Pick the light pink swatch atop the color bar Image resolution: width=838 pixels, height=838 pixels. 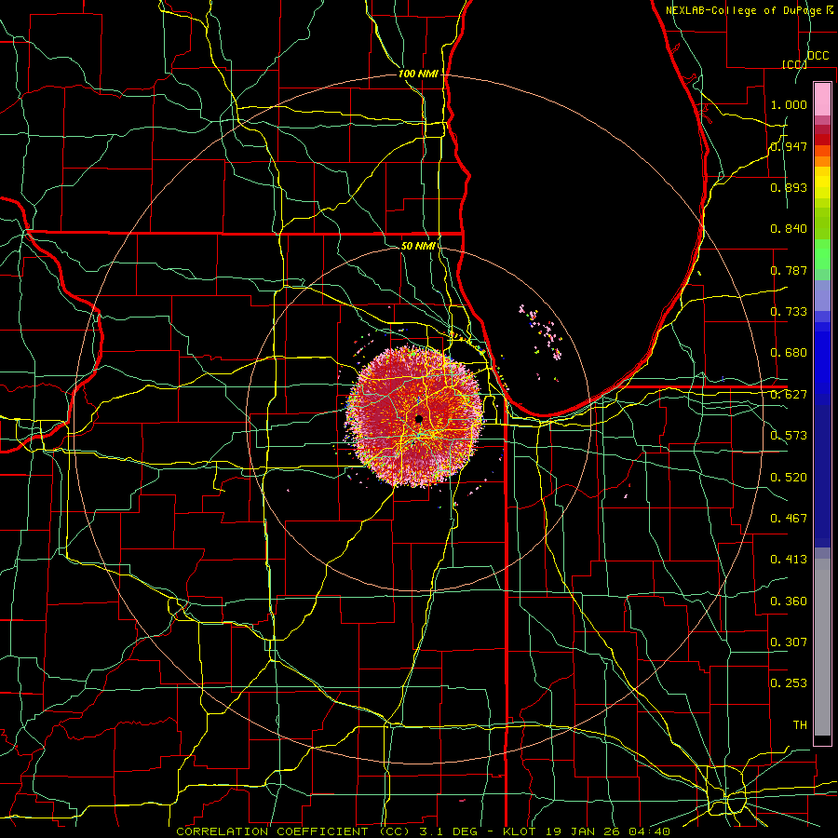(x=822, y=100)
